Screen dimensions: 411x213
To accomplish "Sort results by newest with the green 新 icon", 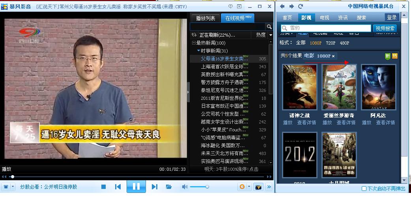I will coord(388,56).
